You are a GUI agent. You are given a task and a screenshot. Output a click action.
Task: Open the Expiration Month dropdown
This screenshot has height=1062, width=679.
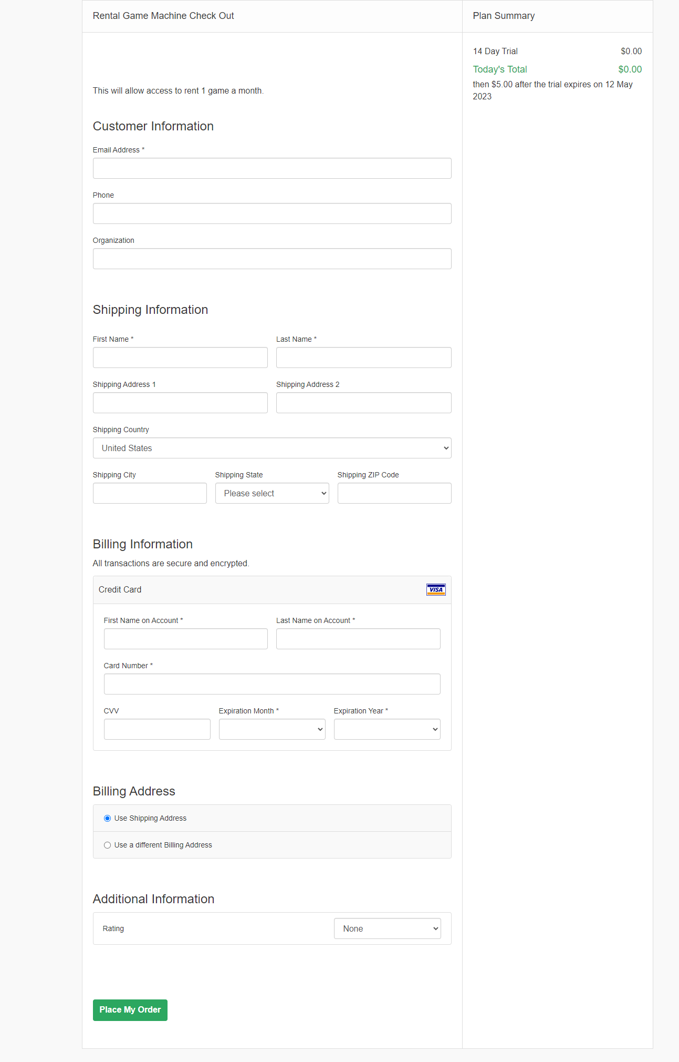pos(271,729)
